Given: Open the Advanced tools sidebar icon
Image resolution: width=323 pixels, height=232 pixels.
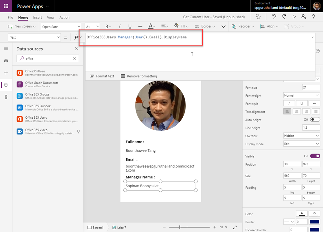Looking at the screenshot, I should point(6,97).
